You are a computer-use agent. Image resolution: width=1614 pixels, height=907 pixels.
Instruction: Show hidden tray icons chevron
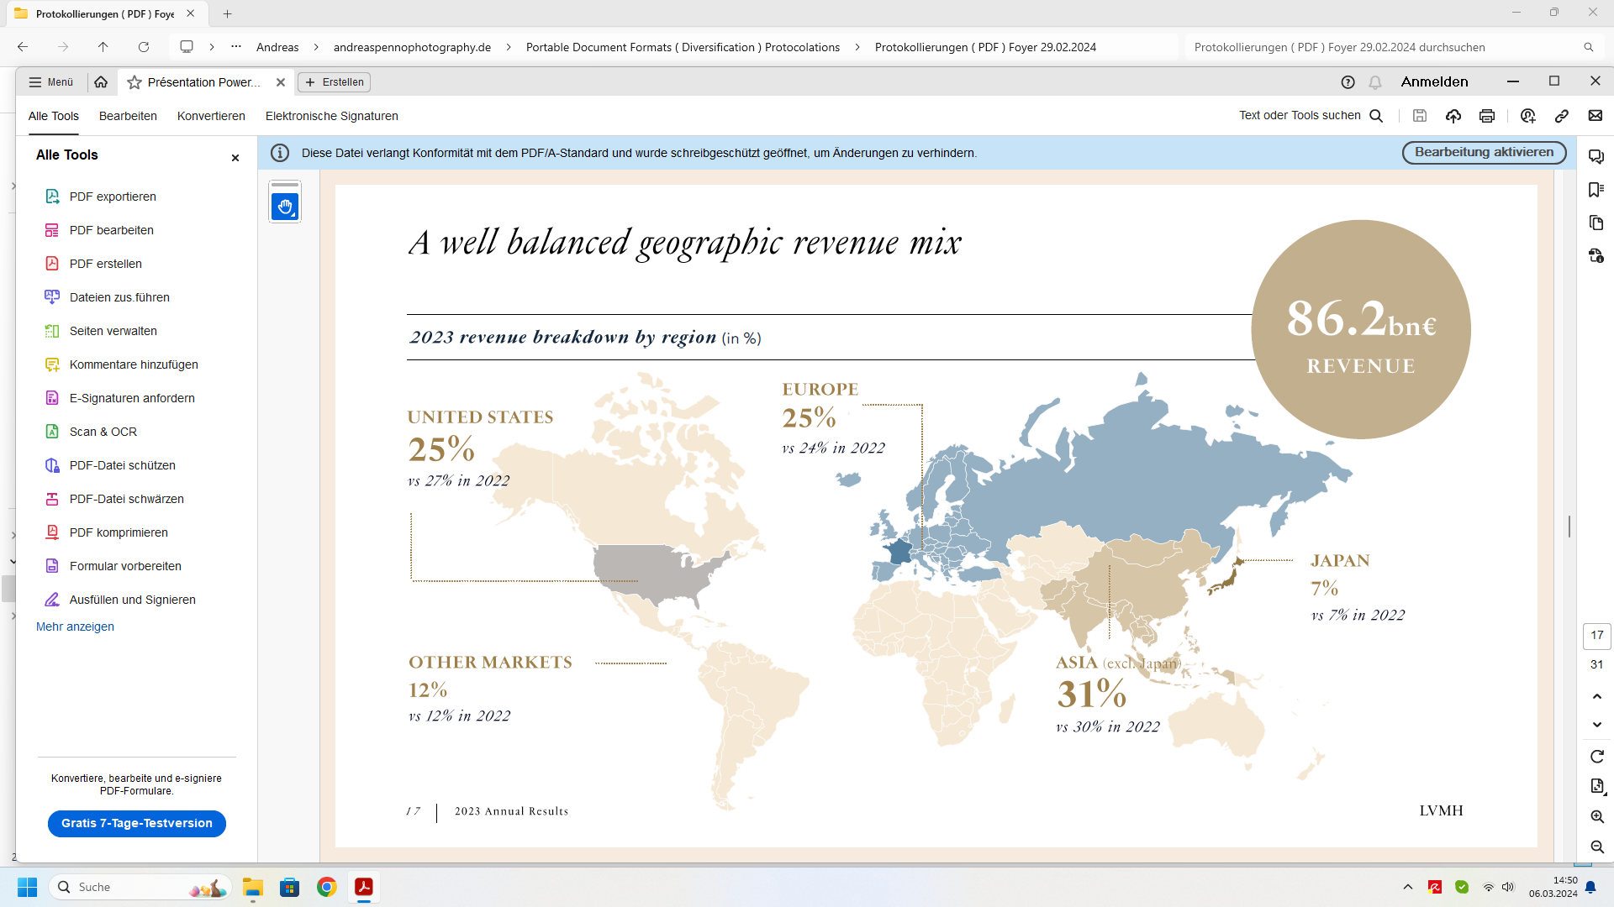click(1408, 887)
